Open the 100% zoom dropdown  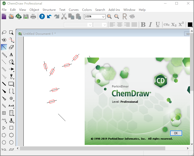coord(103,17)
